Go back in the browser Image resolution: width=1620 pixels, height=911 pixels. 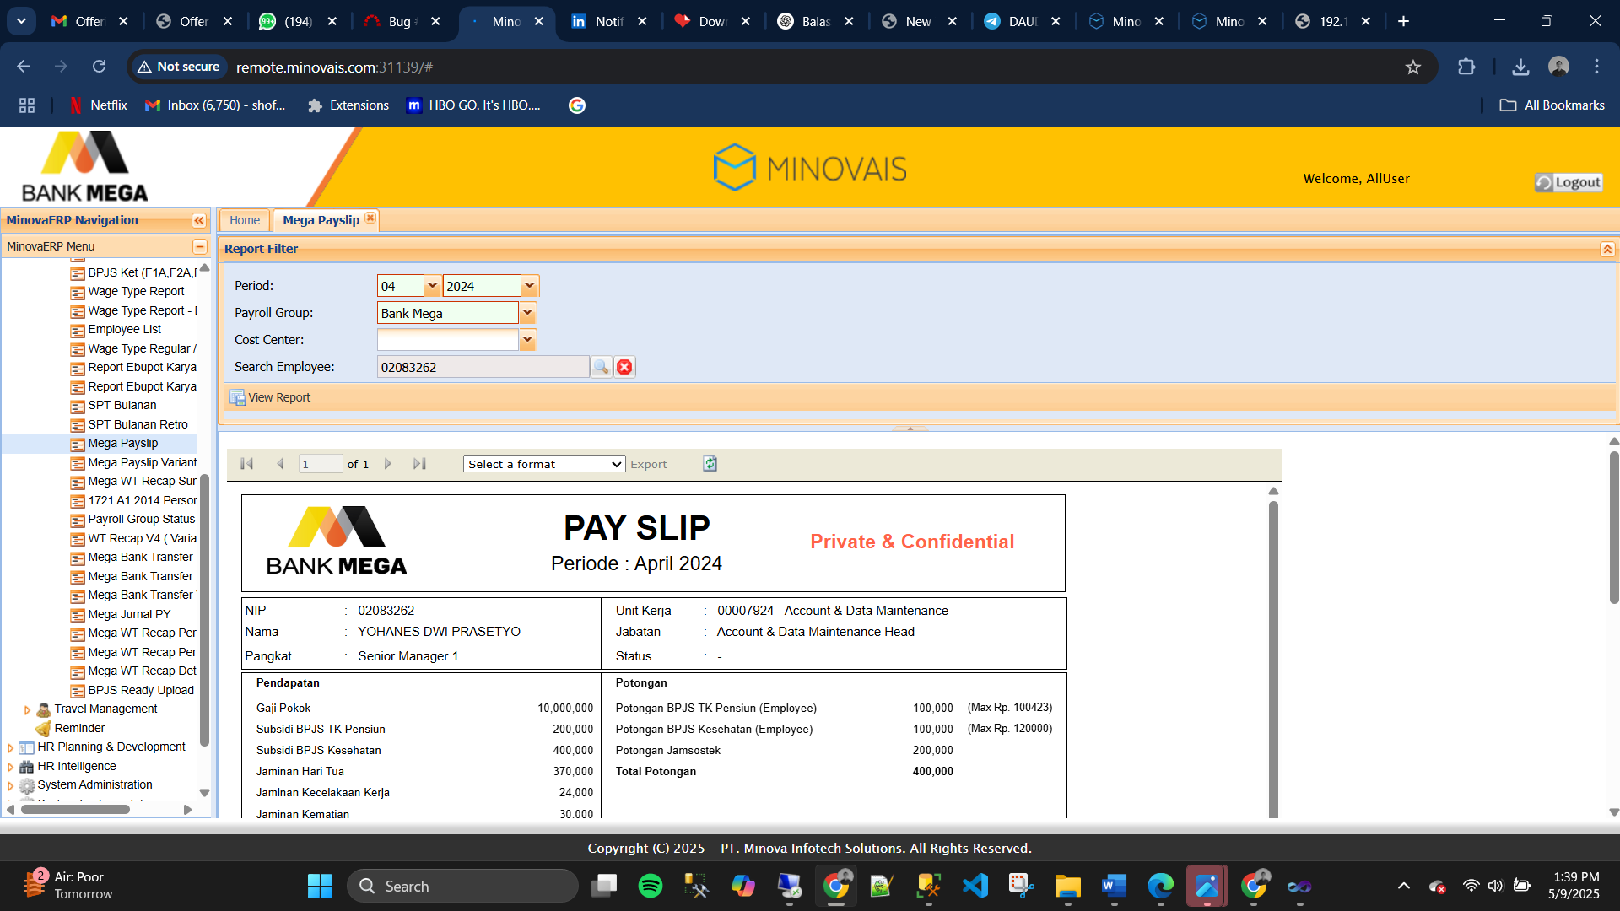point(24,67)
